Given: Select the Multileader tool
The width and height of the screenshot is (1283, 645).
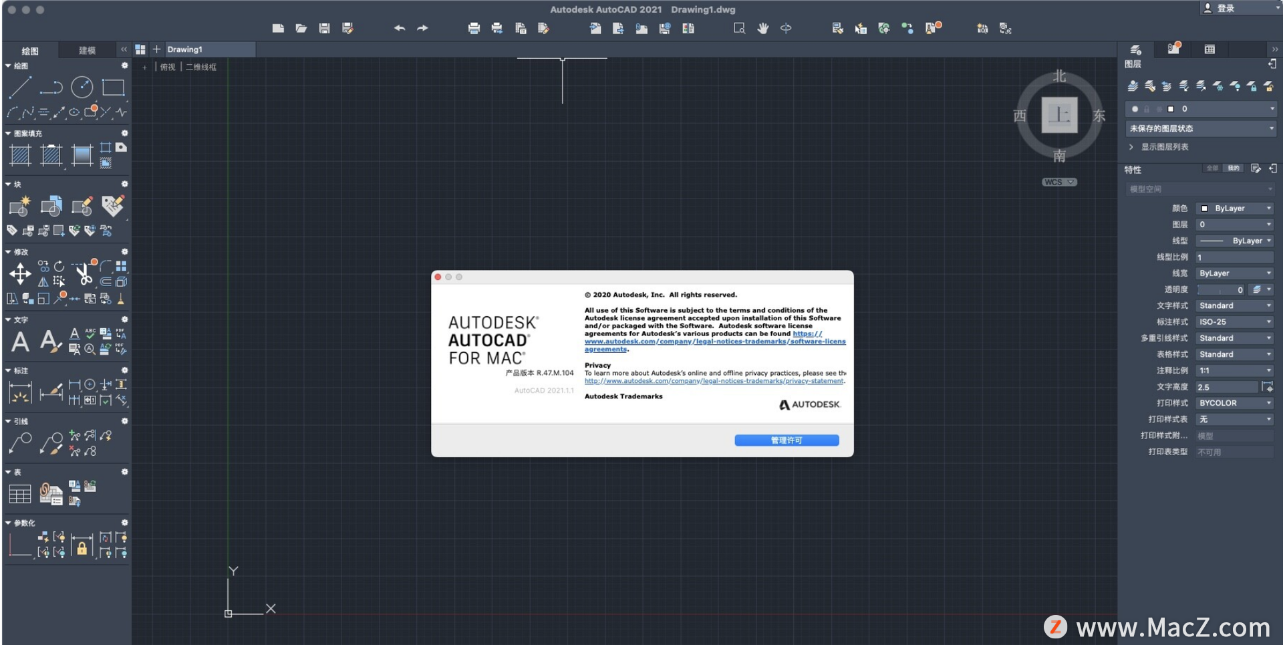Looking at the screenshot, I should [20, 442].
